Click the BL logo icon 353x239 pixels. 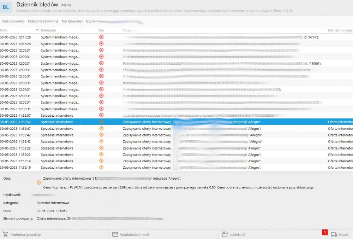6,7
